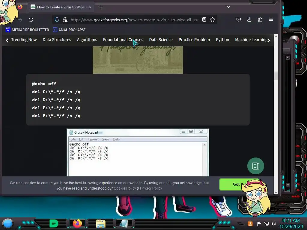The height and width of the screenshot is (230, 307).
Task: Open the Action Center flag tray icon
Action: (259, 223)
